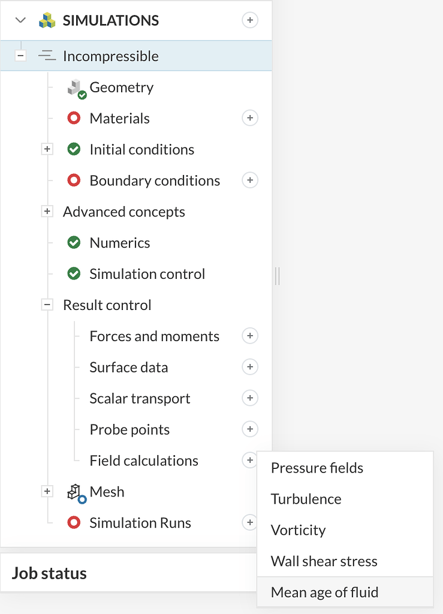Collapse the SIMULATIONS section chevron
The width and height of the screenshot is (443, 614).
[21, 20]
